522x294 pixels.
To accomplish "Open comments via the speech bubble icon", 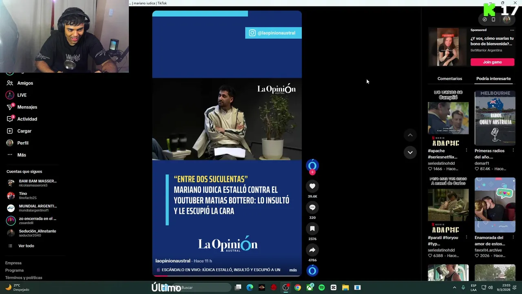I will click(312, 207).
